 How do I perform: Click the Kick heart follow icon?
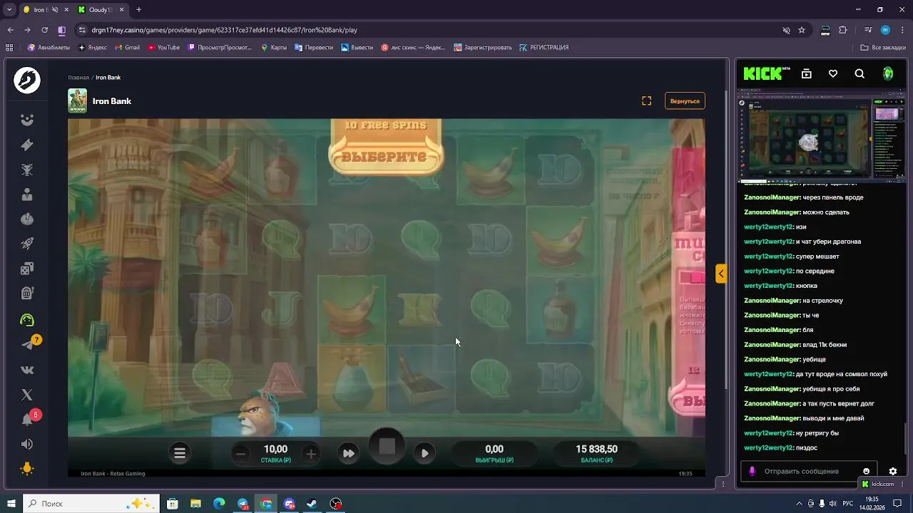833,73
